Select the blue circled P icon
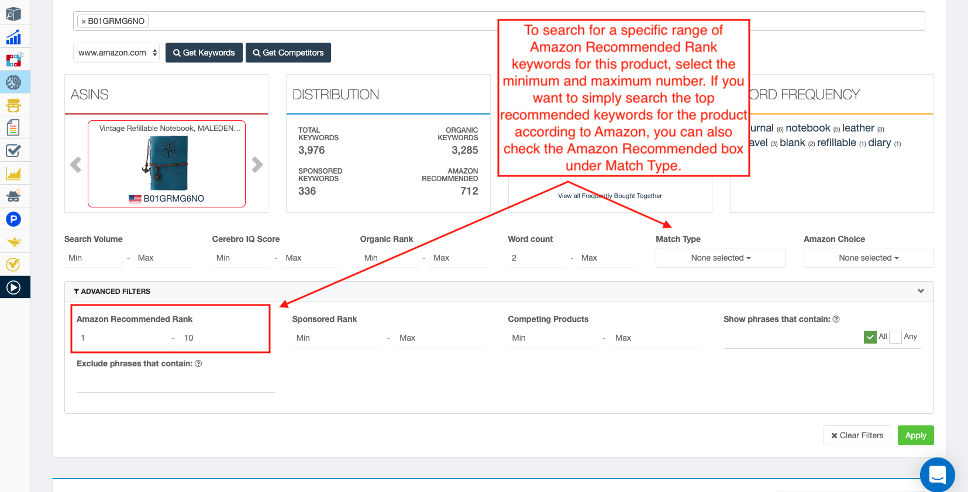This screenshot has height=492, width=968. [x=13, y=219]
